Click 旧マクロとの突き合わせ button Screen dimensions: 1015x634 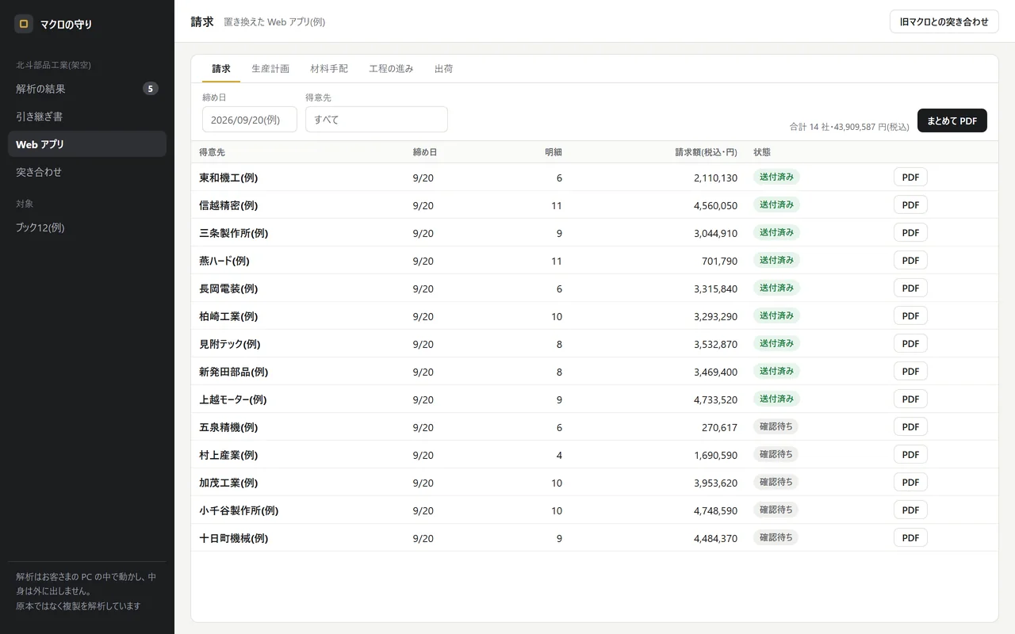tap(944, 21)
